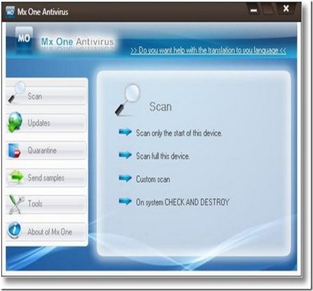The image size is (313, 291).
Task: Close the Mx One Antivirus window
Action: click(x=286, y=9)
